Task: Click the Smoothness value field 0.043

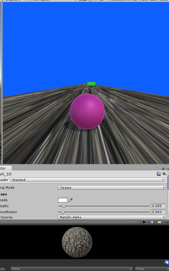Action: tap(158, 212)
